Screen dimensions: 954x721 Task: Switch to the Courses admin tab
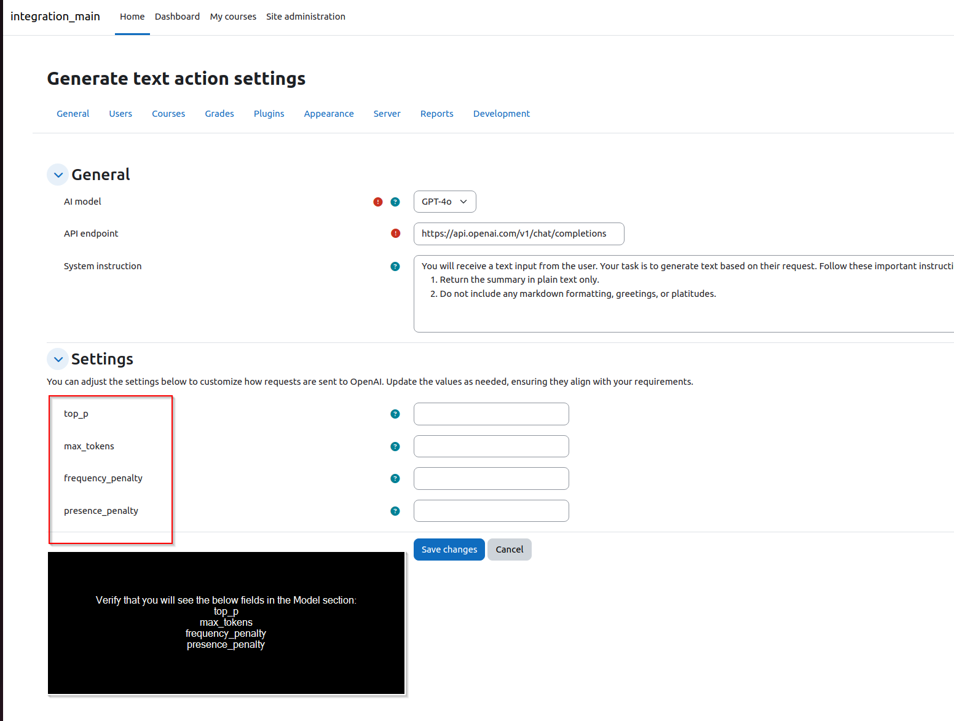[168, 114]
